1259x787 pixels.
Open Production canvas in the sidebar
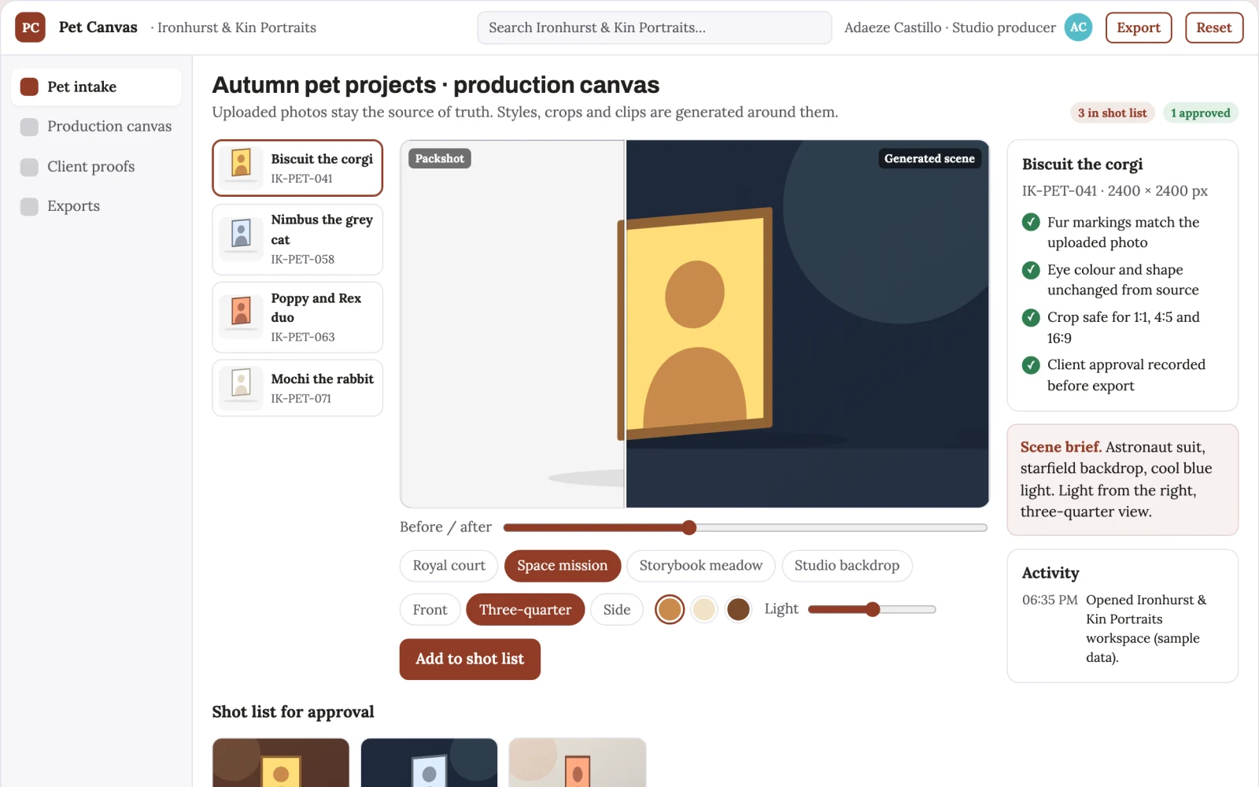(x=96, y=127)
